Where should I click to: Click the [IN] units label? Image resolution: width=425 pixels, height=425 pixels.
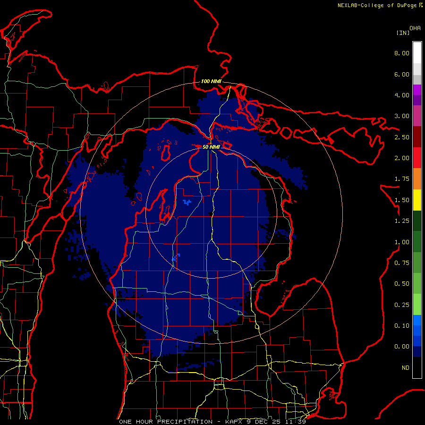click(x=403, y=33)
